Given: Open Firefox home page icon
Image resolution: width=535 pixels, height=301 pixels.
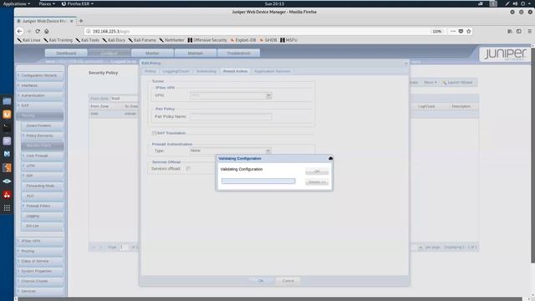Looking at the screenshot, I should 47,31.
